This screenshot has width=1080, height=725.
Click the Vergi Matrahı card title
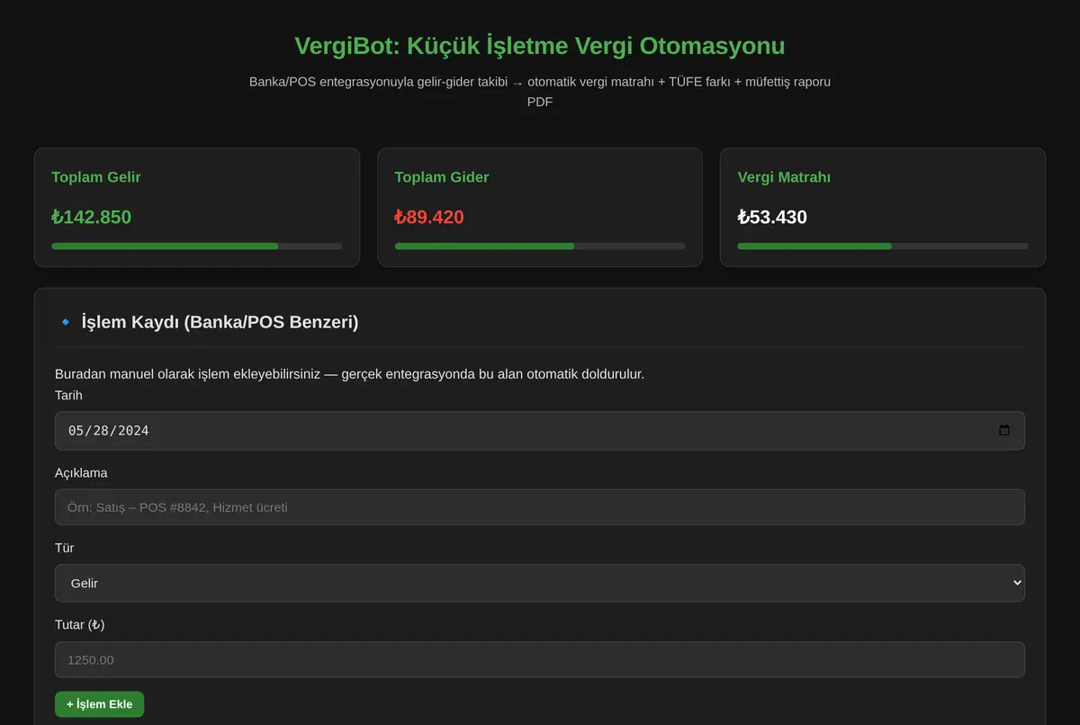[784, 177]
